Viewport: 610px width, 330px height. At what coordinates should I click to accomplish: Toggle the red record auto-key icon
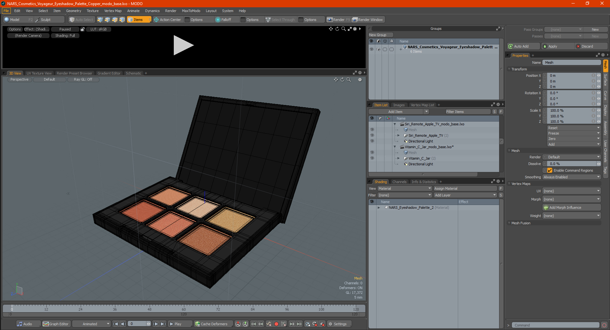[276, 324]
